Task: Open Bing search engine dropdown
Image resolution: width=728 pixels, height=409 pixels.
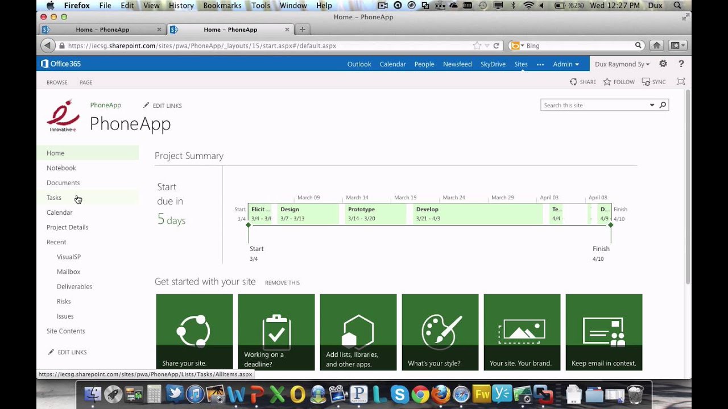Action: pyautogui.click(x=517, y=45)
